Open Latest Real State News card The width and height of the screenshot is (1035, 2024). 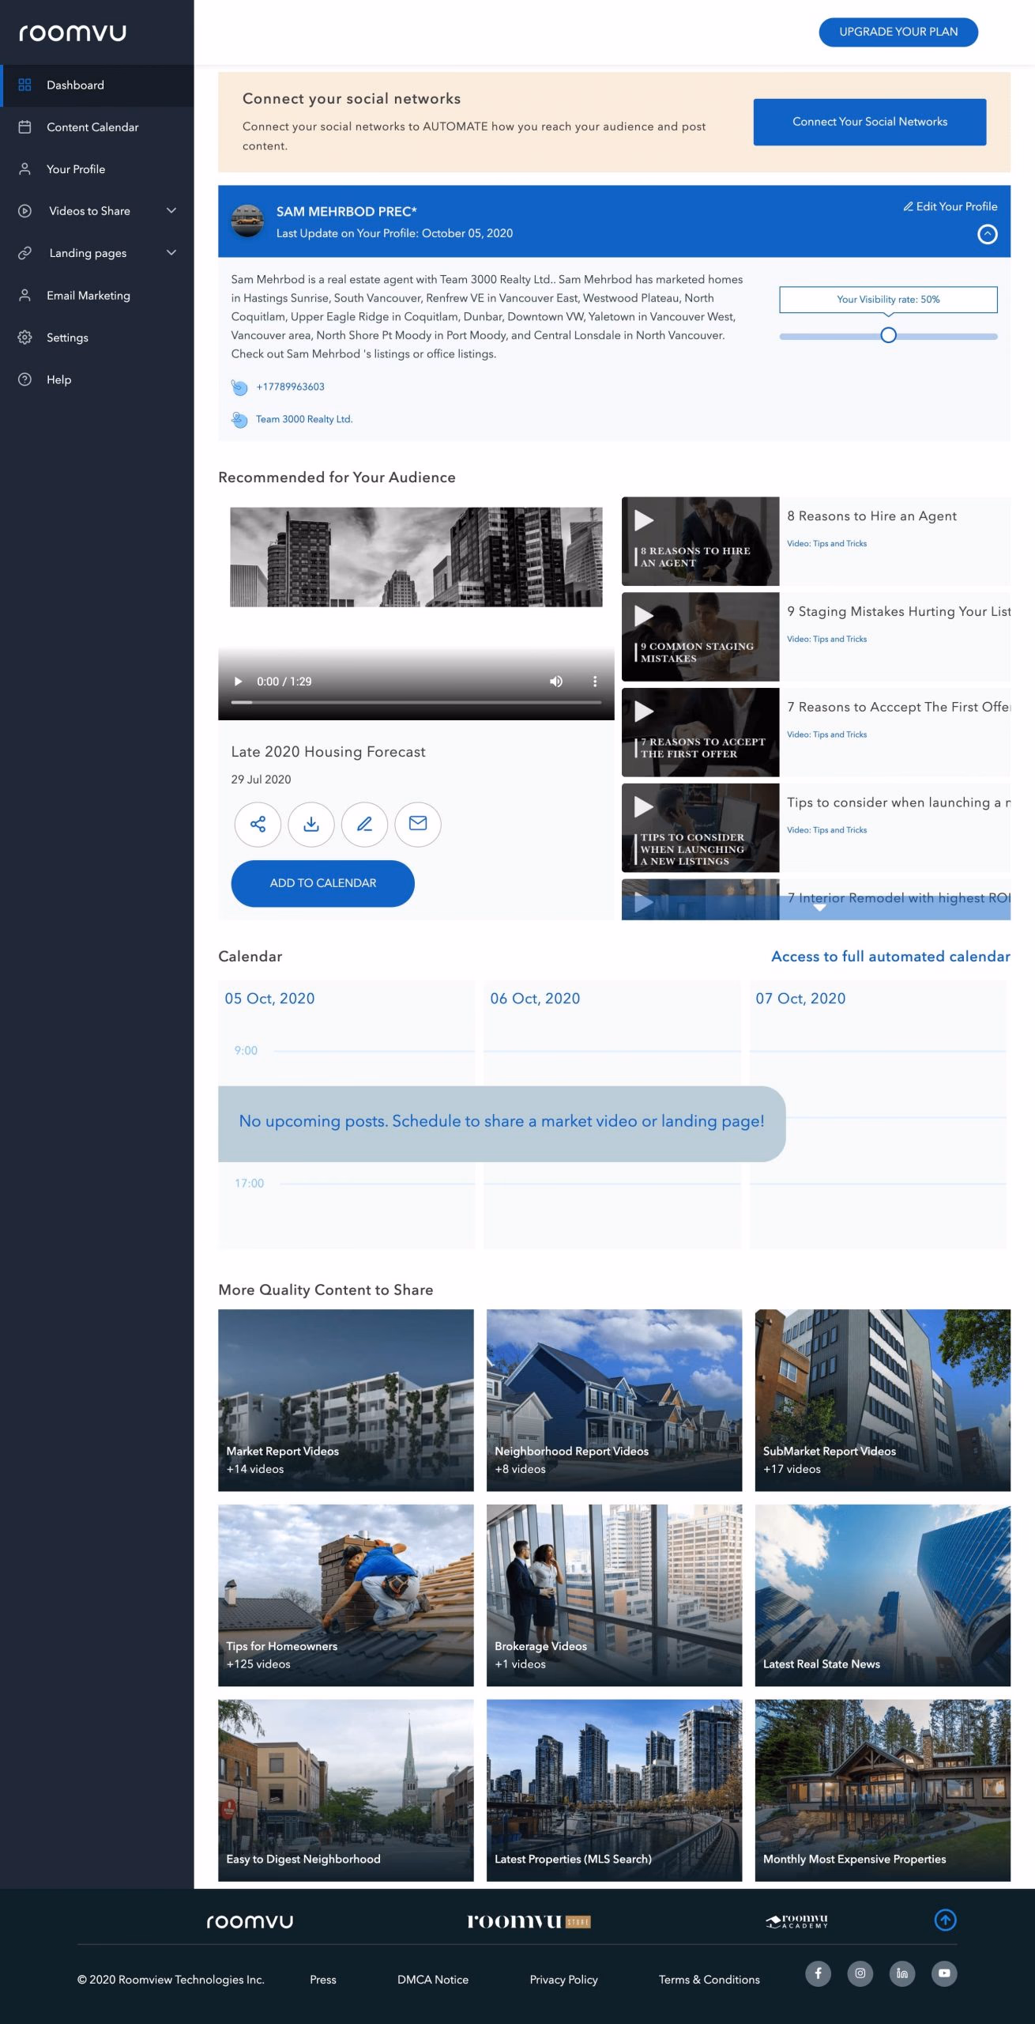(883, 1595)
